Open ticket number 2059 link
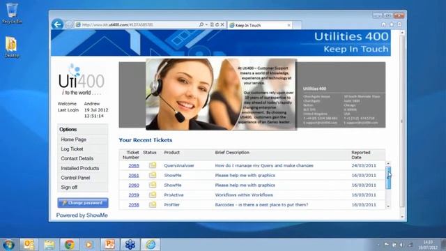The width and height of the screenshot is (446, 251). pyautogui.click(x=134, y=195)
